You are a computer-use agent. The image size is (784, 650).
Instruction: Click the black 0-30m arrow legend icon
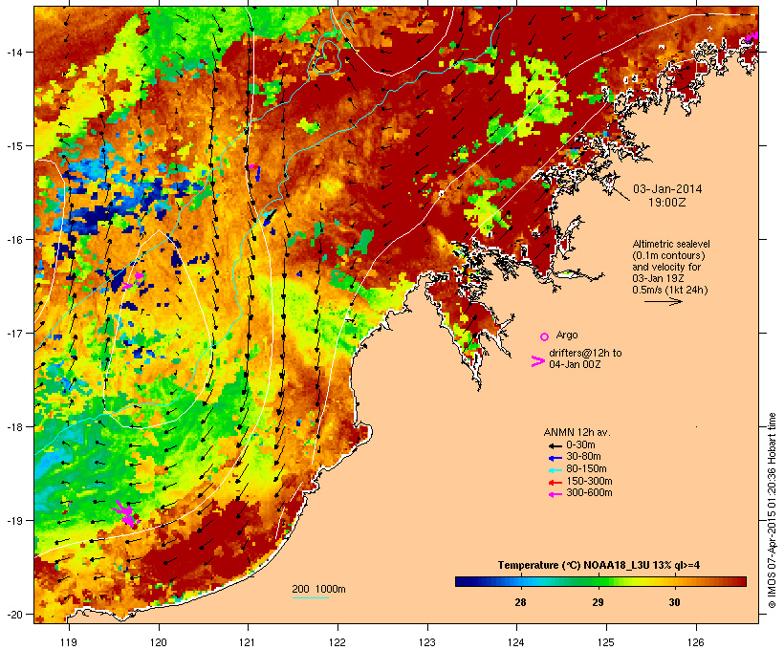555,445
